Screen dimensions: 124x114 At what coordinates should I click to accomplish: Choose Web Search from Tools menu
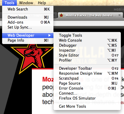click(28, 9)
